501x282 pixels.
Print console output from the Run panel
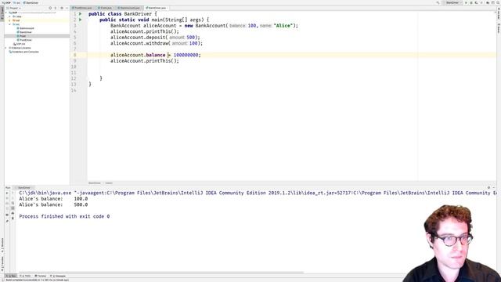pos(13,213)
